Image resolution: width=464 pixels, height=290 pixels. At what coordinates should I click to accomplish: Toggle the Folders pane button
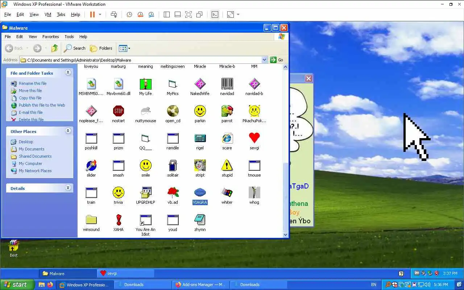(101, 48)
